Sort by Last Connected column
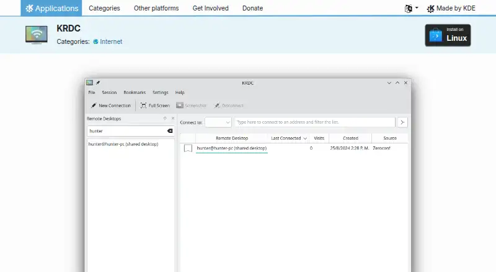This screenshot has height=272, width=496. point(289,138)
